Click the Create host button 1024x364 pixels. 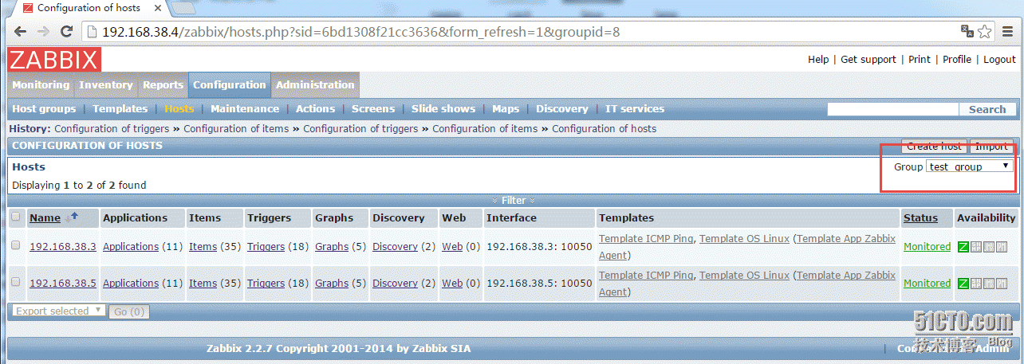(x=934, y=146)
